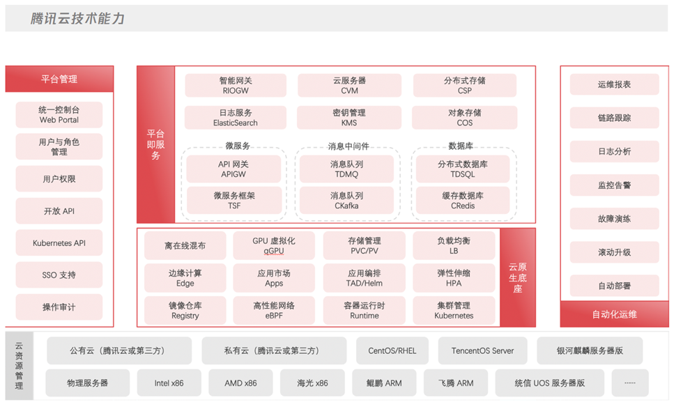This screenshot has height=409, width=674.
Task: Choose the 海光 x86 box
Action: [312, 383]
